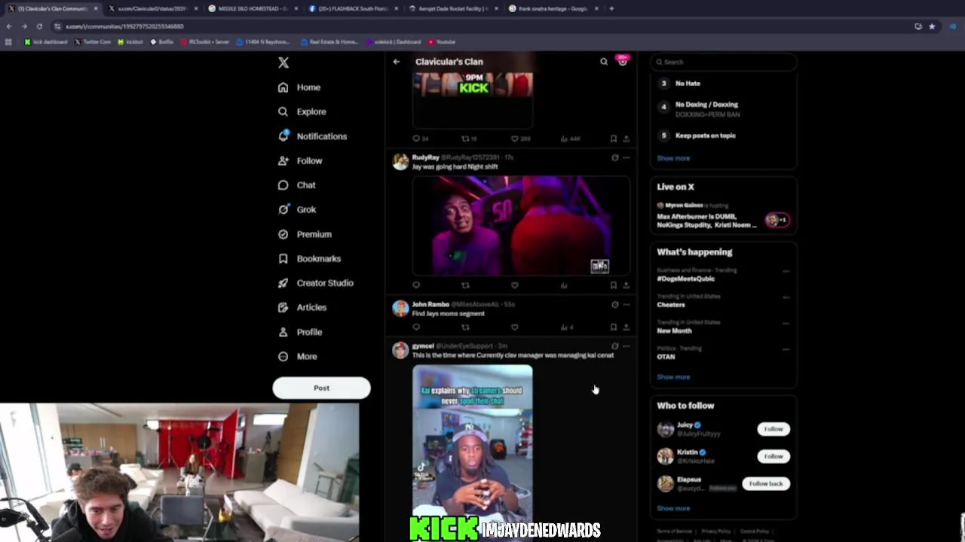Bookmark this page with the star icon
This screenshot has width=965, height=542.
coord(932,26)
